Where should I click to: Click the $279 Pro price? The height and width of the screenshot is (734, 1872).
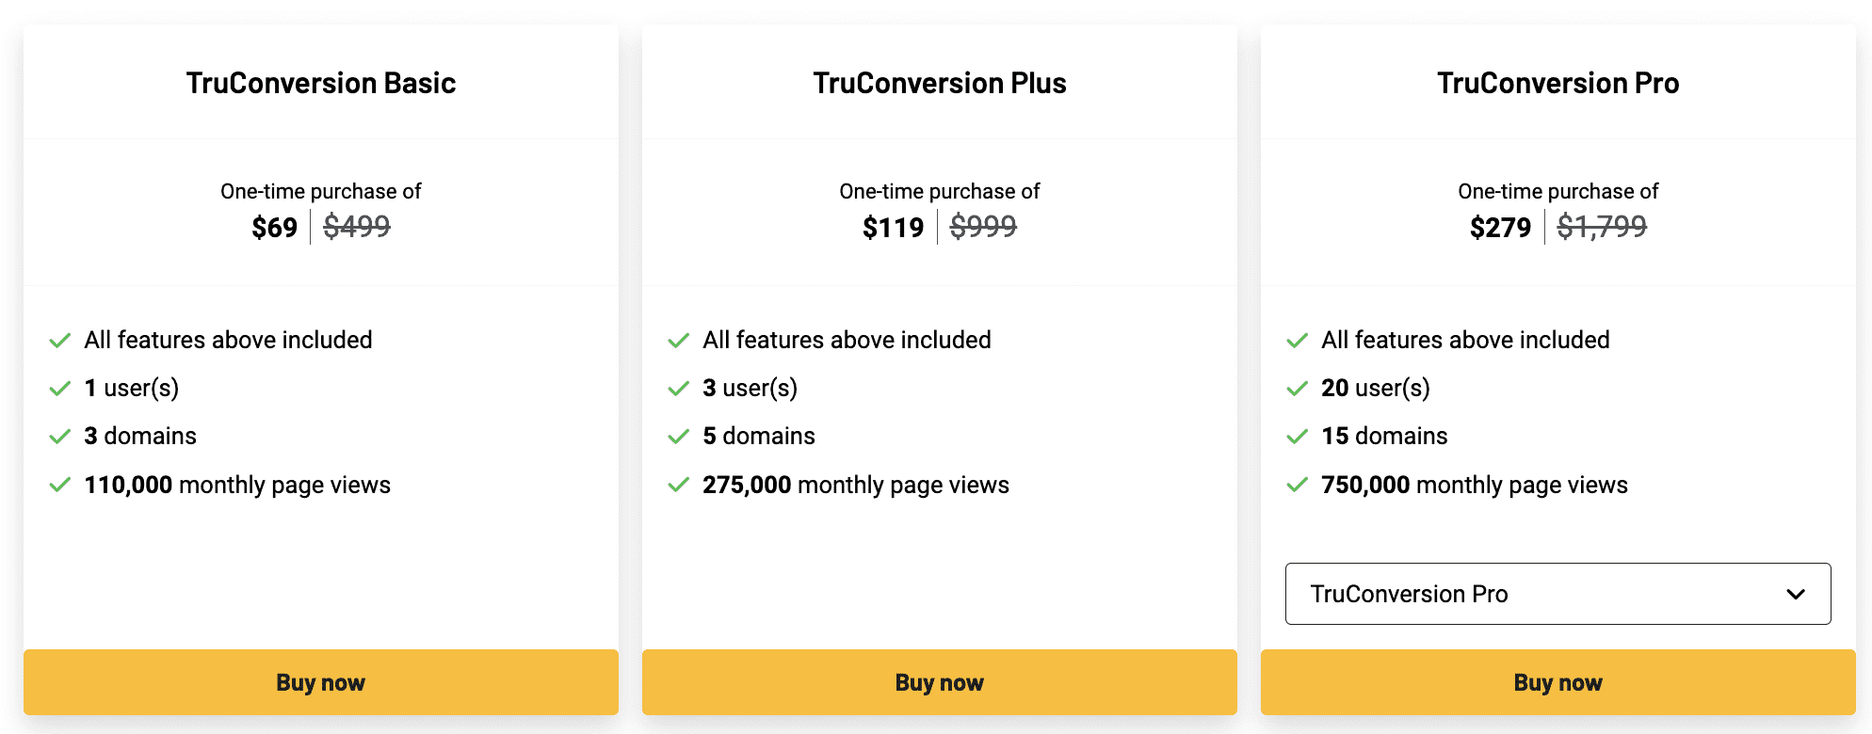click(x=1500, y=228)
